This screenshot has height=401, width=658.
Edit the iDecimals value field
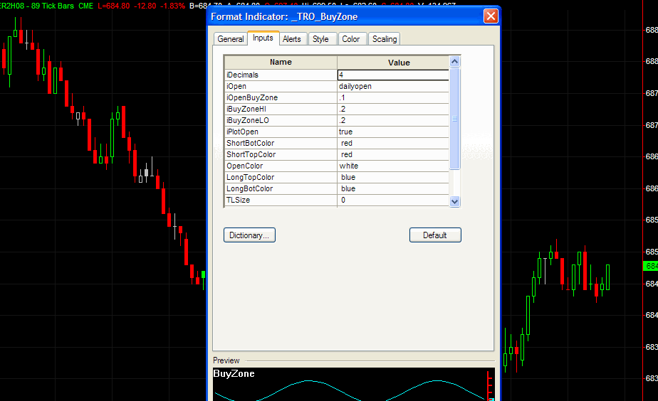(x=392, y=75)
